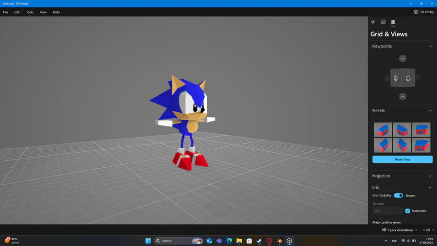Open the Edit menu
This screenshot has height=246, width=437.
17,12
